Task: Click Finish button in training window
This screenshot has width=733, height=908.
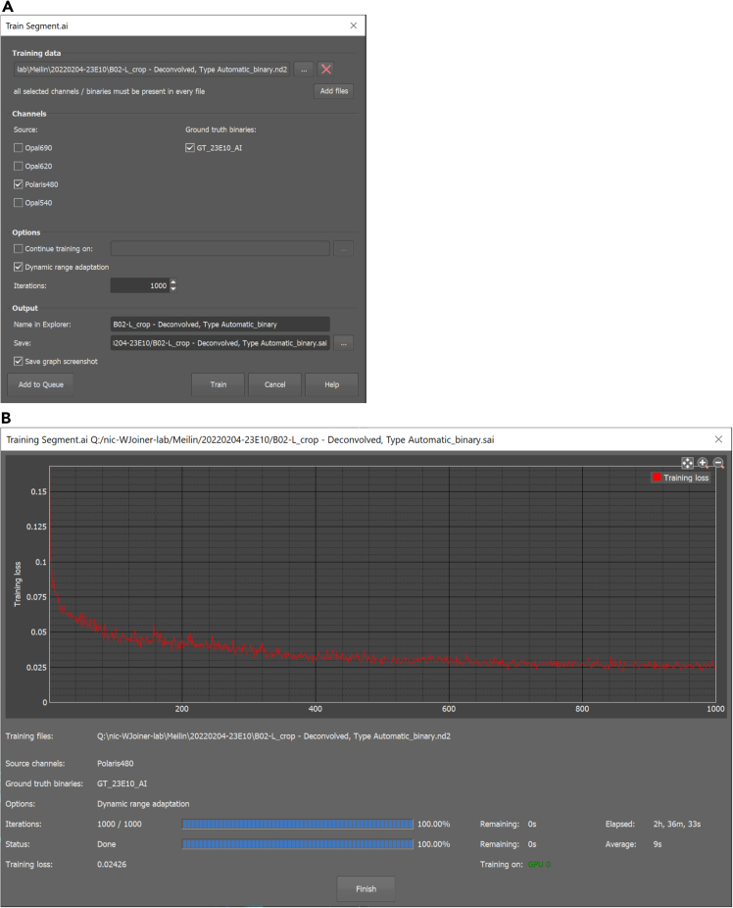Action: 366,889
